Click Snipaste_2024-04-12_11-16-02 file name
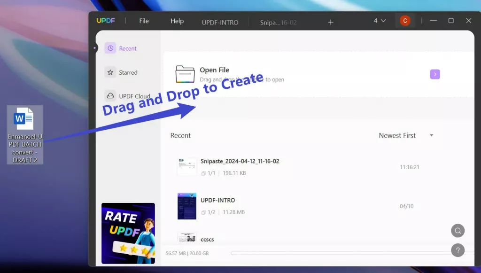Viewport: 481px width, 273px height. pos(240,161)
